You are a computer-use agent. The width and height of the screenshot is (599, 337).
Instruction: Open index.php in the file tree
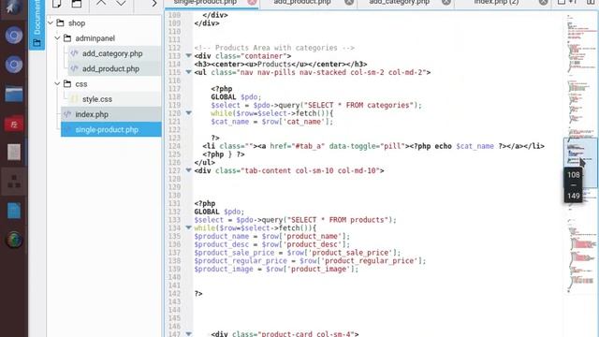point(92,114)
